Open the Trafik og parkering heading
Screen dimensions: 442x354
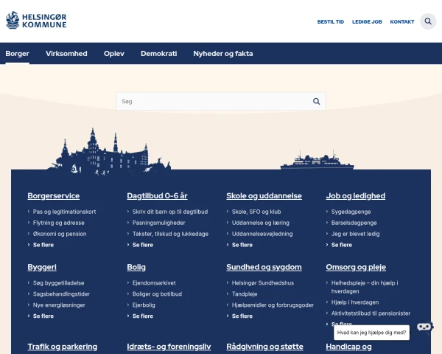[63, 347]
